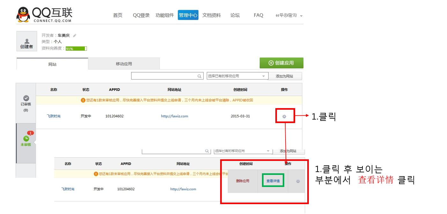Viewport: 447px width, 214px height.
Task: Select the 网站 tab
Action: [52, 64]
